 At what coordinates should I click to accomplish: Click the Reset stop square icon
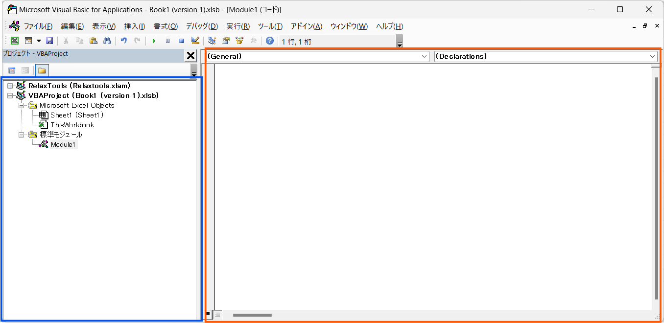pos(181,41)
